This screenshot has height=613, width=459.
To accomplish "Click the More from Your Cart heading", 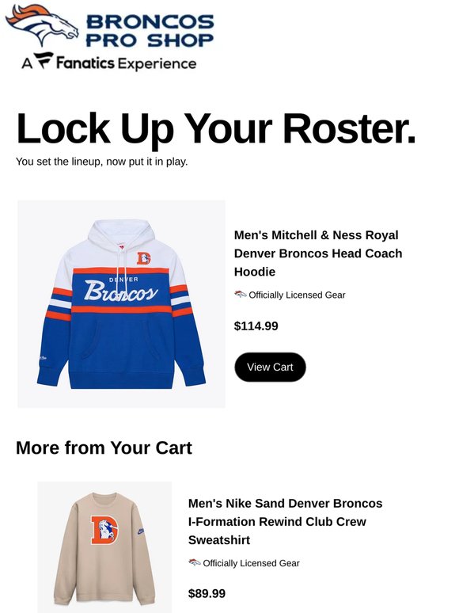I will 104,447.
